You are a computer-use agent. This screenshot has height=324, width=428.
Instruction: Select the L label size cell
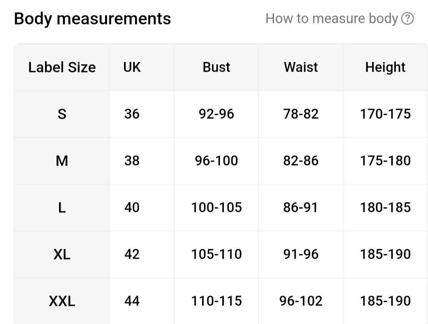coord(62,208)
